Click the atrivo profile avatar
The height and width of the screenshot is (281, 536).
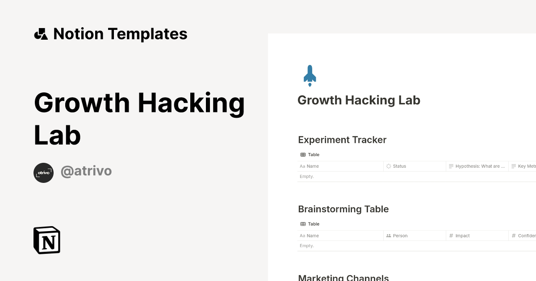pyautogui.click(x=43, y=173)
